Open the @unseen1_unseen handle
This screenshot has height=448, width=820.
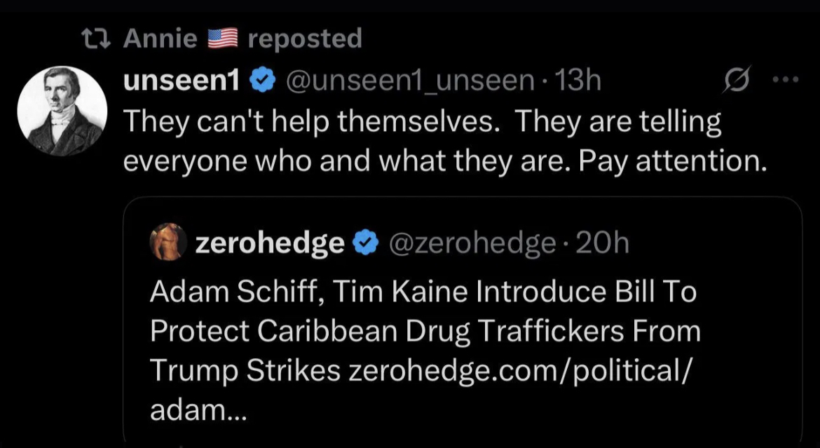(410, 82)
